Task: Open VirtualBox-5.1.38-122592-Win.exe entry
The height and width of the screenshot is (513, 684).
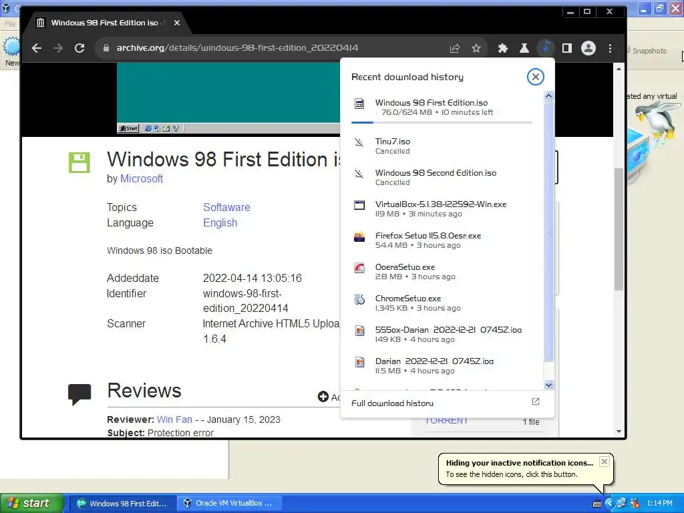Action: coord(442,208)
